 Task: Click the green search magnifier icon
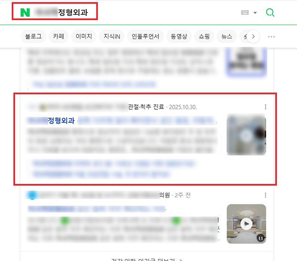tap(270, 13)
